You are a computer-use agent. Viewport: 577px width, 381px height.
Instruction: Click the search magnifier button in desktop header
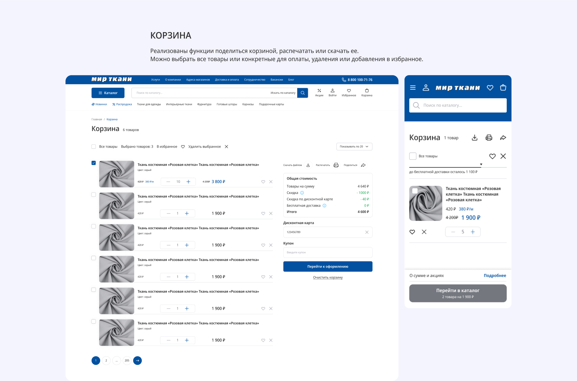click(303, 93)
